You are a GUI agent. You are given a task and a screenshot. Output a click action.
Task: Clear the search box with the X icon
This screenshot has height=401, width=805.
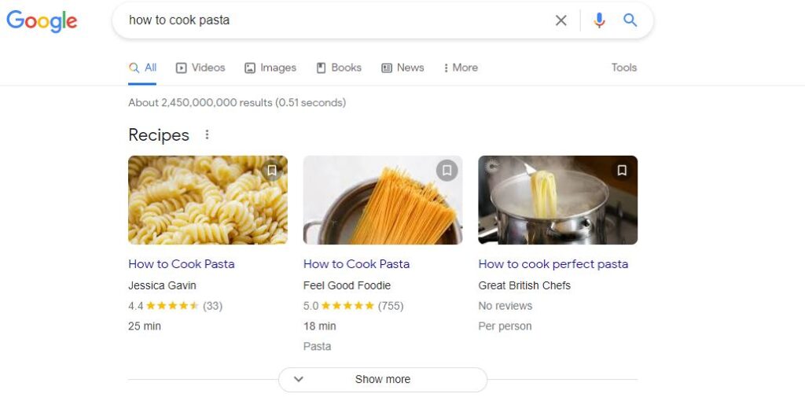[x=561, y=20]
